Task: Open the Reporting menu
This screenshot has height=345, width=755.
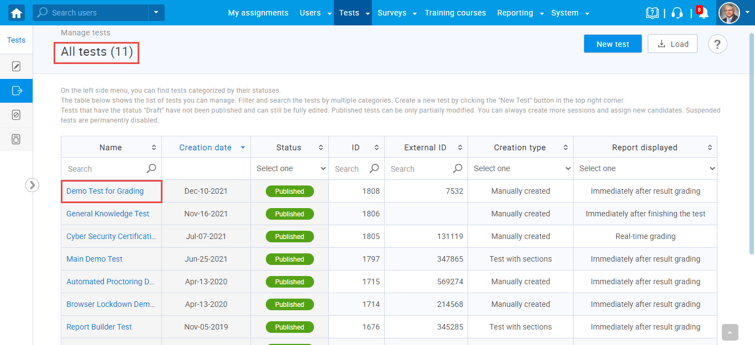Action: (515, 13)
